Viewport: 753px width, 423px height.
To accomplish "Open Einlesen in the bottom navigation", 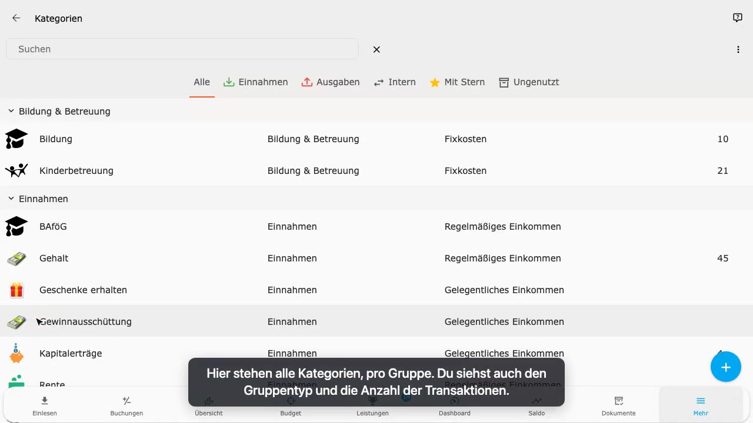I will [45, 405].
